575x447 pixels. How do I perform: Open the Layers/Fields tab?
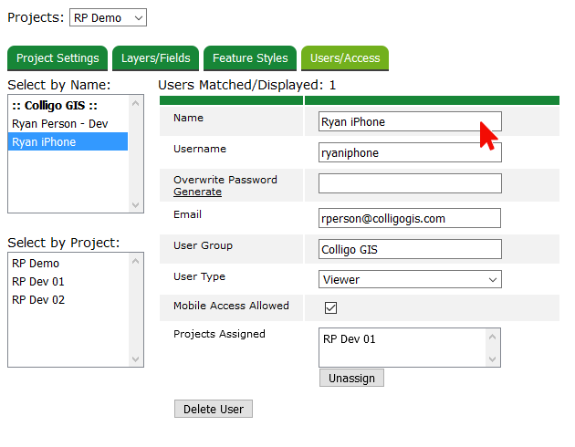[x=156, y=58]
